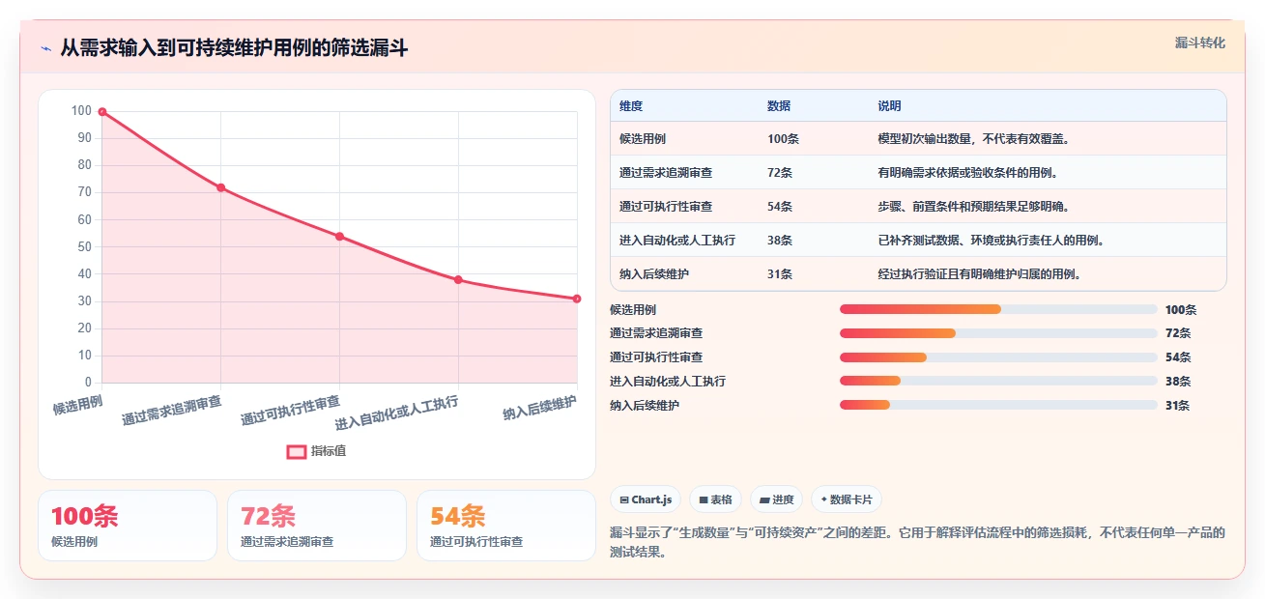
Task: Click the chart data point at 54
Action: tap(339, 237)
